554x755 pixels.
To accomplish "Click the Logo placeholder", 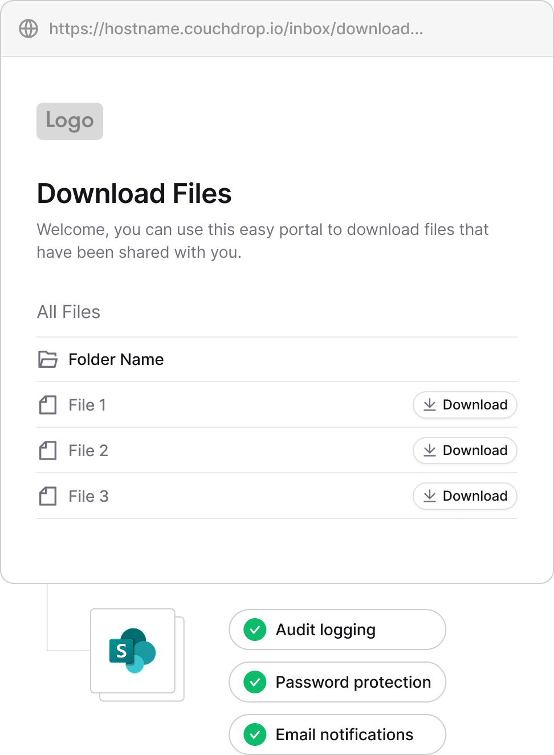I will (x=70, y=121).
